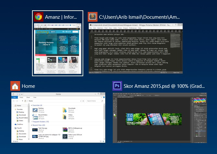Open Desktop shortcut in Favorites group
The width and height of the screenshot is (217, 154).
(35, 110)
